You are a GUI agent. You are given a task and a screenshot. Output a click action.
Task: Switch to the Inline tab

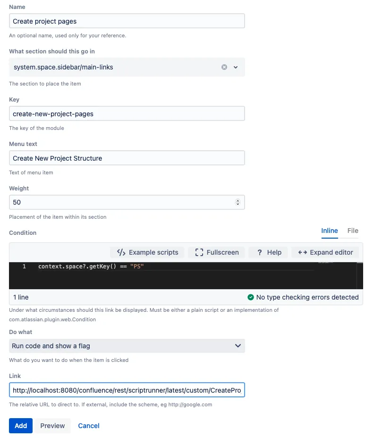(329, 231)
